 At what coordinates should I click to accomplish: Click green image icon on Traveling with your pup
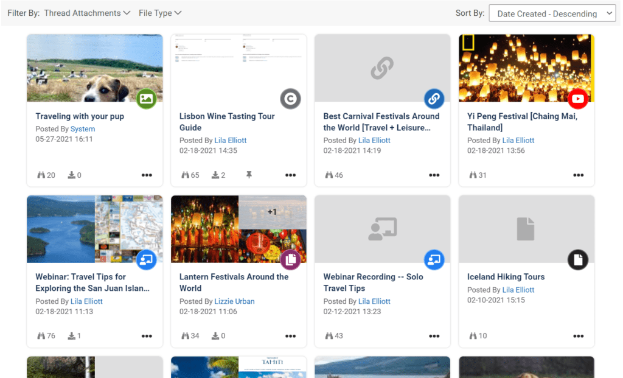146,98
